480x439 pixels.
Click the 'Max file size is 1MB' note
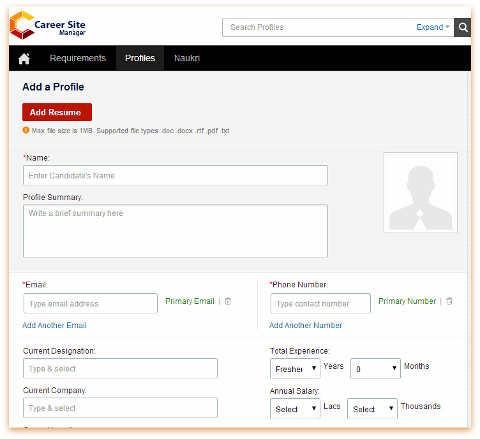pyautogui.click(x=130, y=131)
